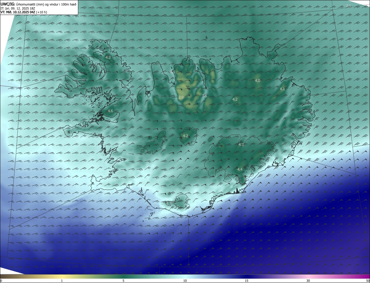Click the 15 tick label on the color scale
Viewport: 370px width, 283px height.
click(x=247, y=281)
